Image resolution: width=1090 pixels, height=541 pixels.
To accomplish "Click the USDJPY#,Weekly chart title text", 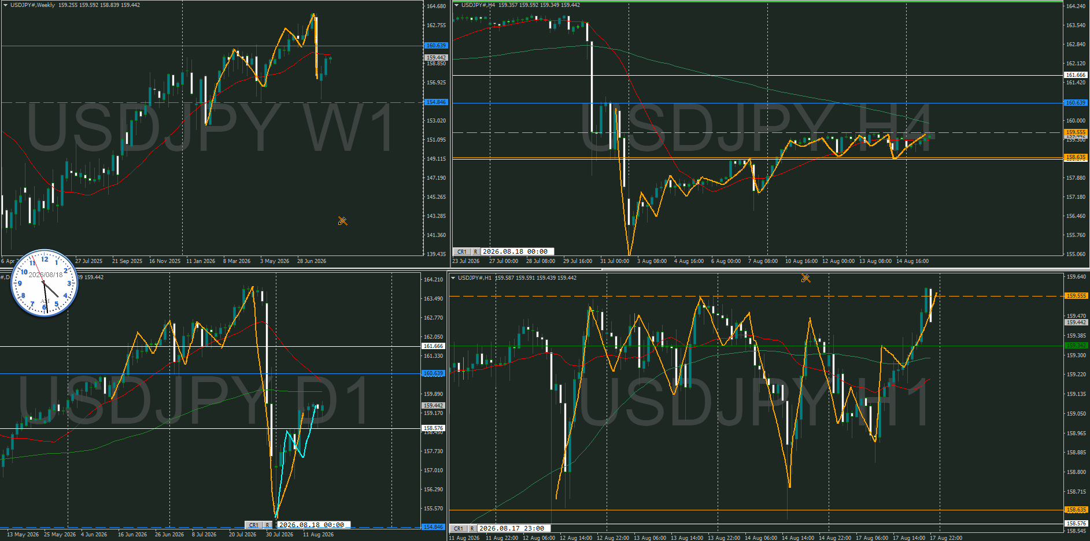I will [x=33, y=5].
